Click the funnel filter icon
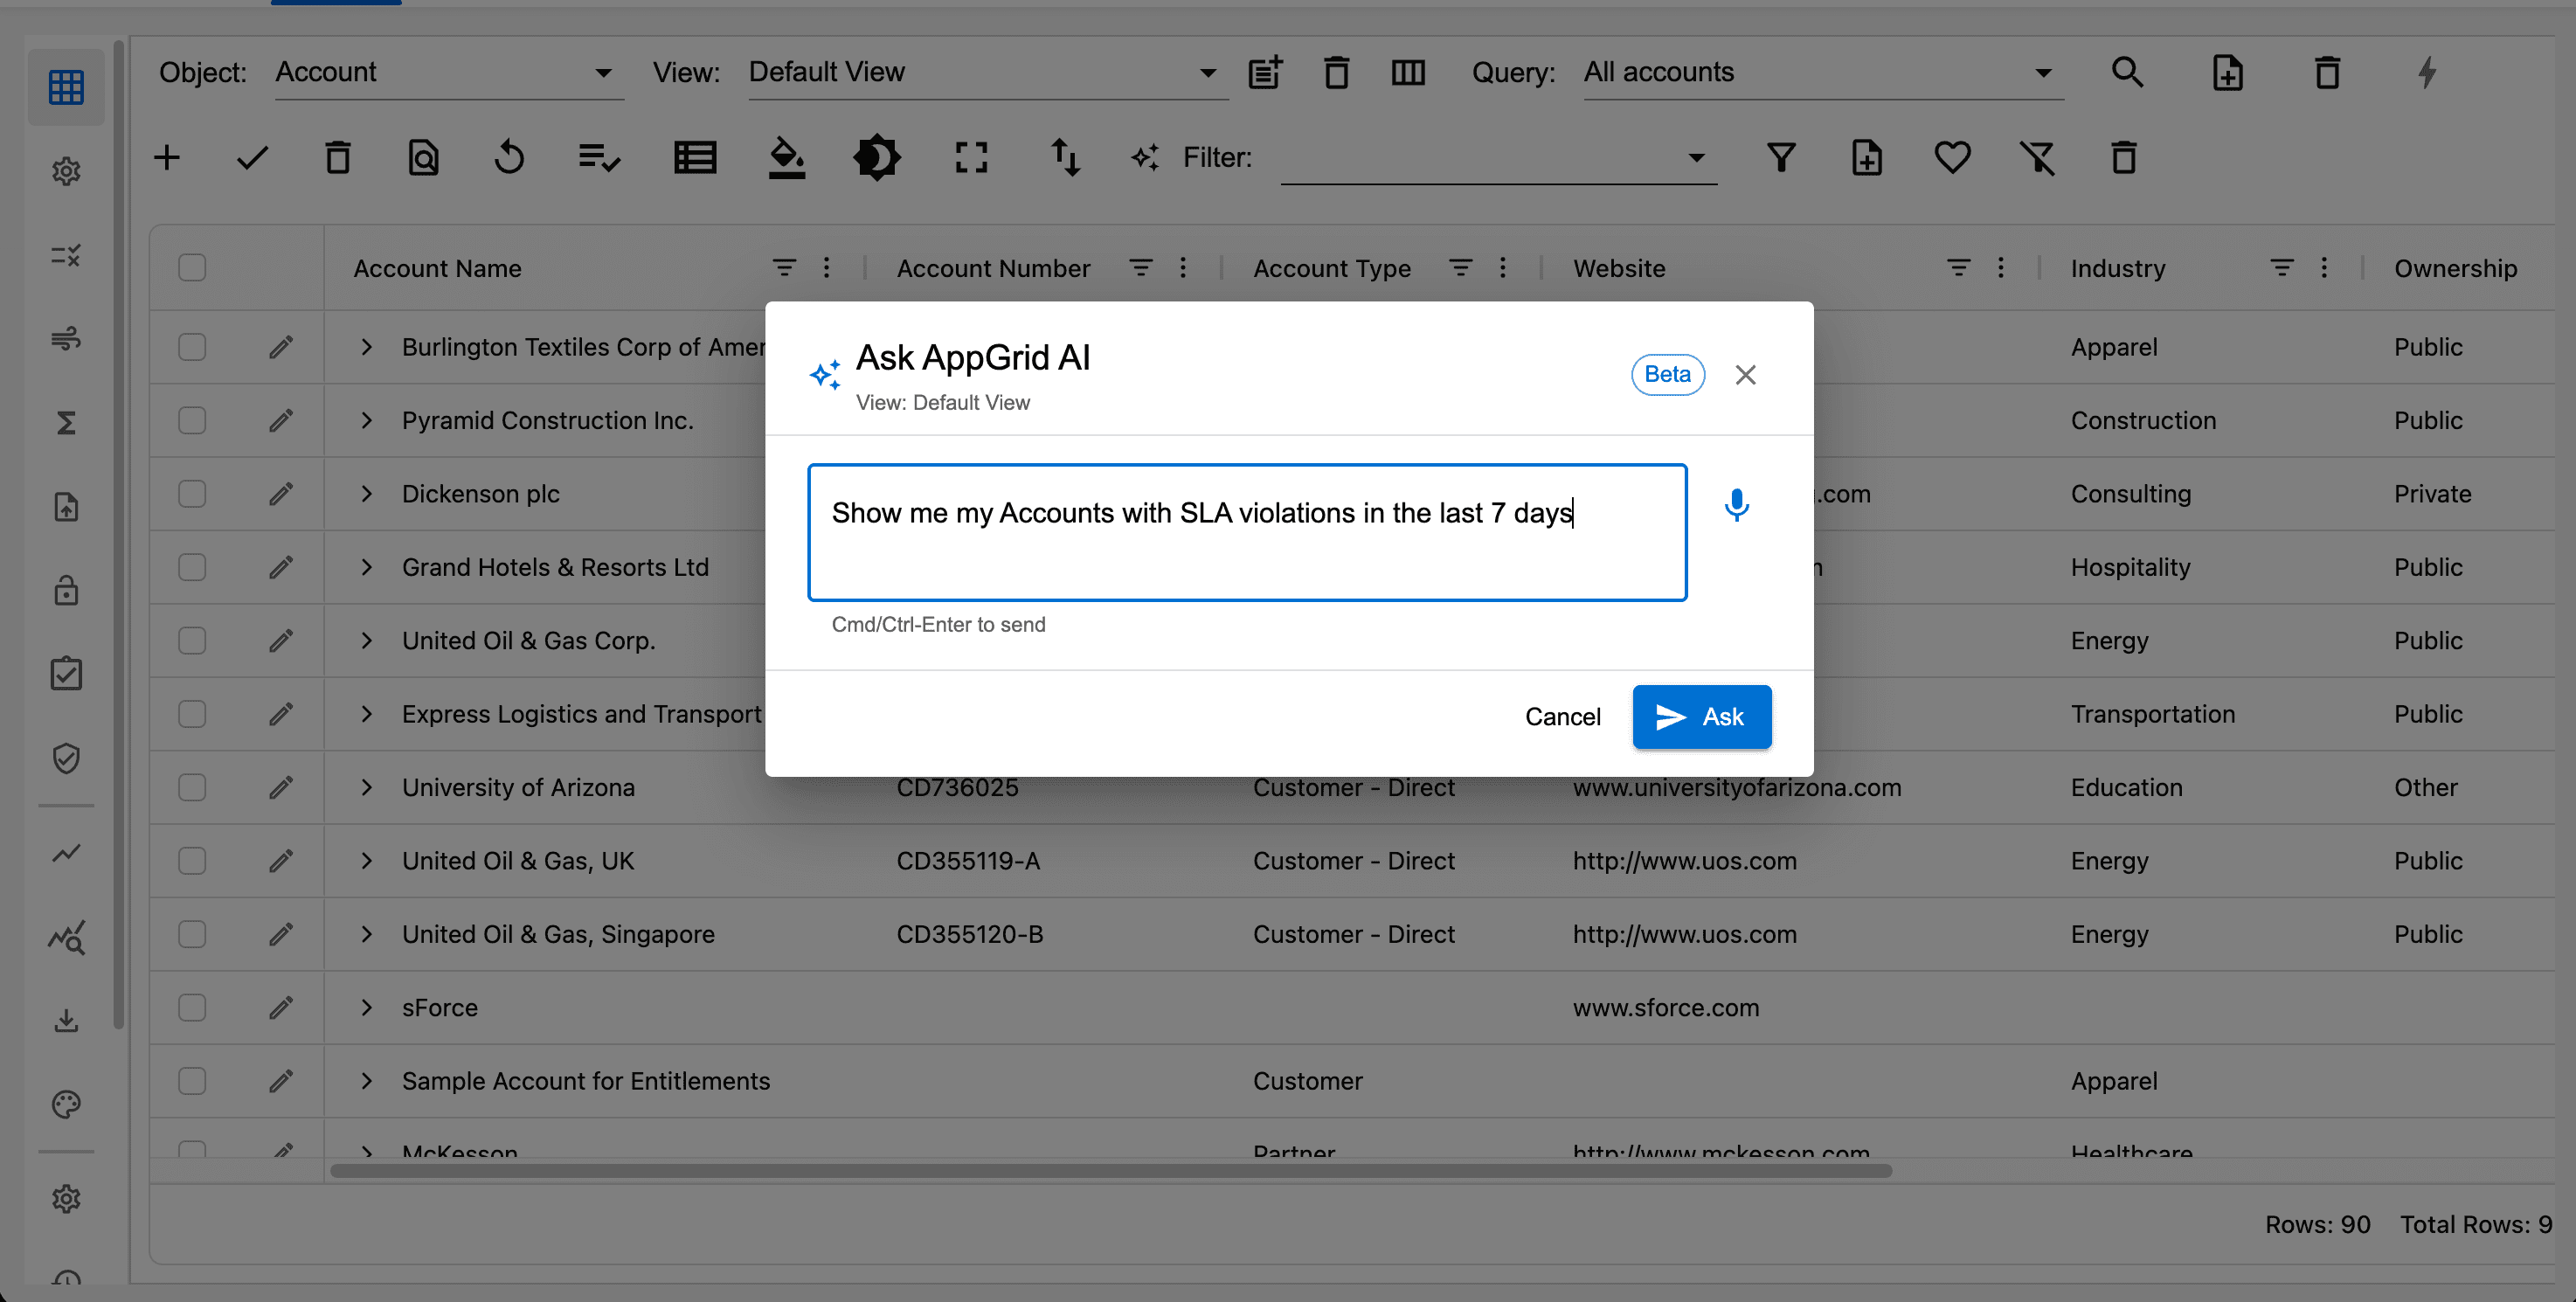This screenshot has width=2576, height=1302. click(1781, 157)
